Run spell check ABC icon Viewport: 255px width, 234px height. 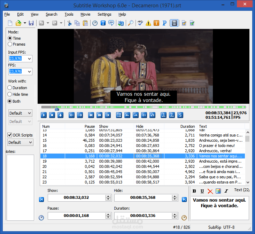click(x=140, y=23)
